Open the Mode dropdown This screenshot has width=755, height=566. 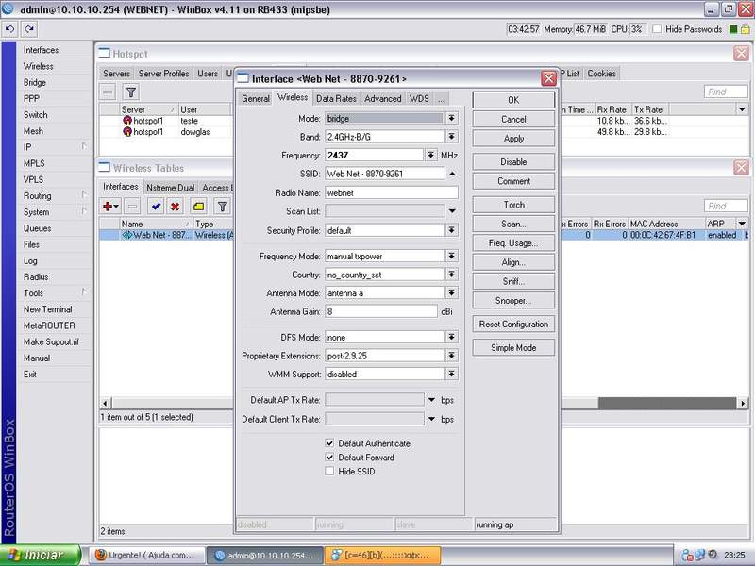coord(452,119)
